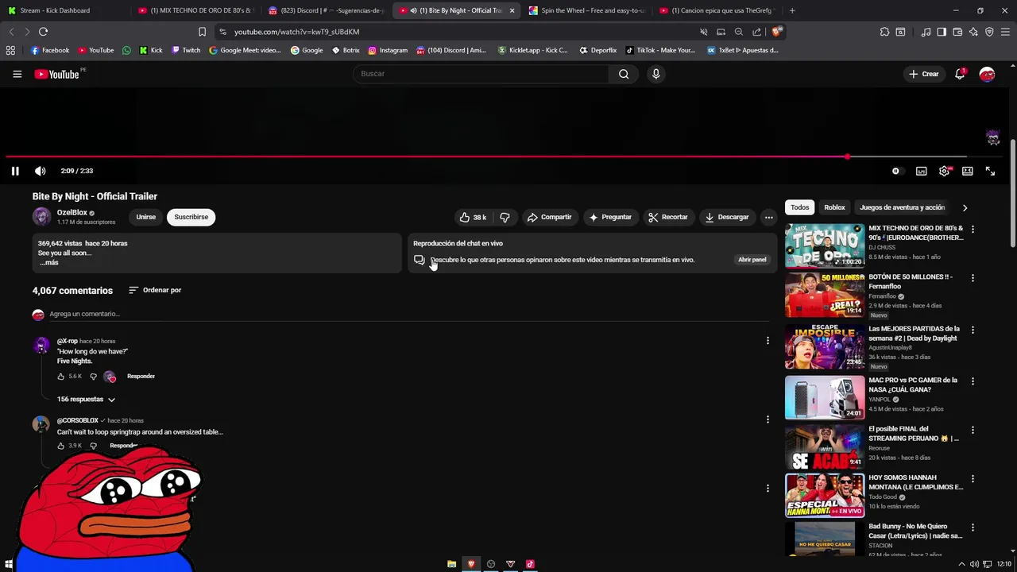Pause the video playback
Screen dimensions: 1017x572
[15, 171]
